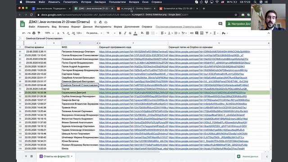Undo the last action in Sheets toolbar
Screen dimensions: 288x162
[x=24, y=33]
